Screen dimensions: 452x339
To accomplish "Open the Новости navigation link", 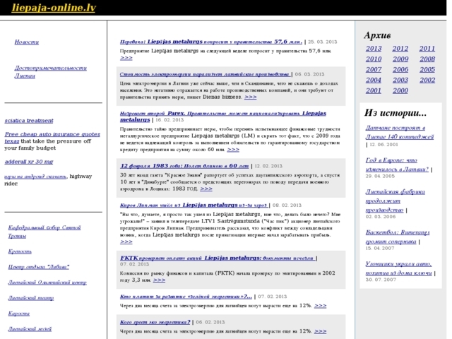I will [x=27, y=42].
